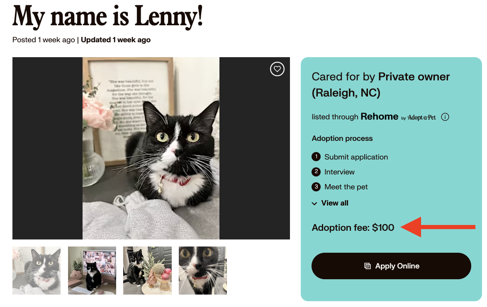
Task: Select close-up thumbnail of Lenny's face
Action: coord(202,271)
